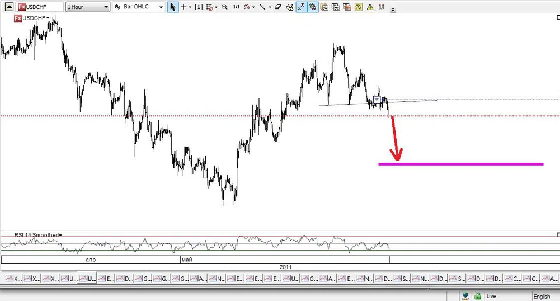Image resolution: width=560 pixels, height=301 pixels.
Task: Activate the crosshair cursor tool
Action: 183,7
